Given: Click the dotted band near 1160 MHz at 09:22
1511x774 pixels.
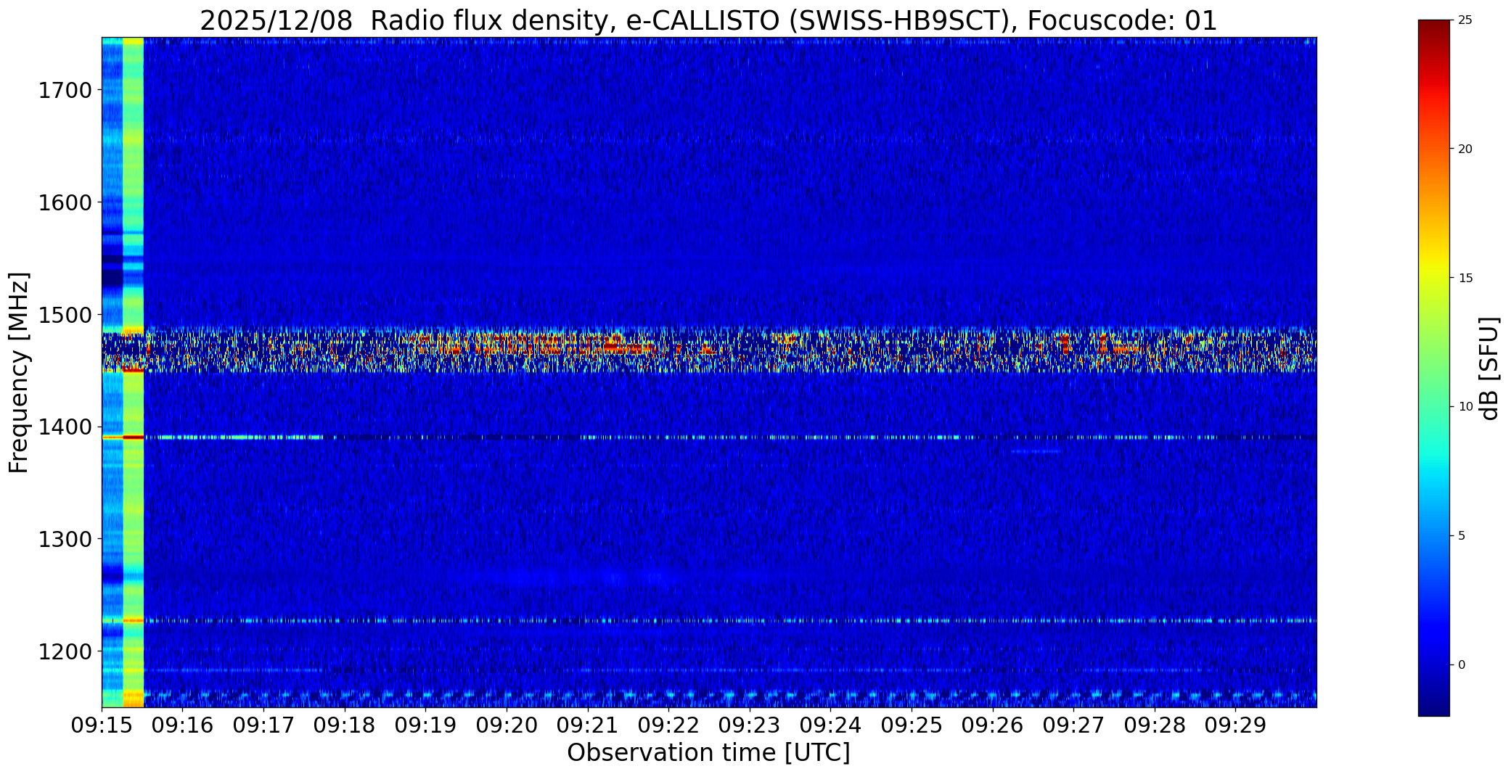Looking at the screenshot, I should 668,696.
